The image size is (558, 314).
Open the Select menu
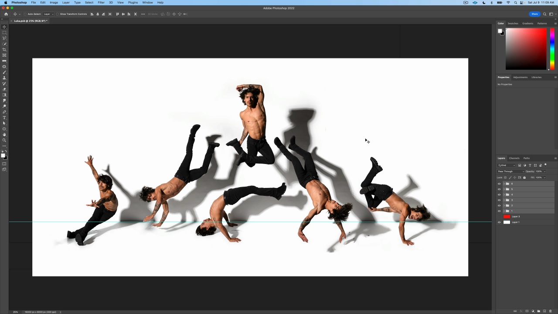tap(89, 3)
